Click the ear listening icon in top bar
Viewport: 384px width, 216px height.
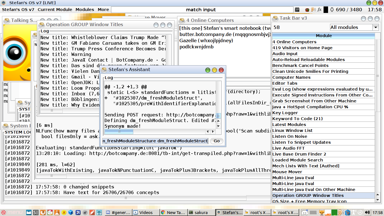[x=313, y=10]
